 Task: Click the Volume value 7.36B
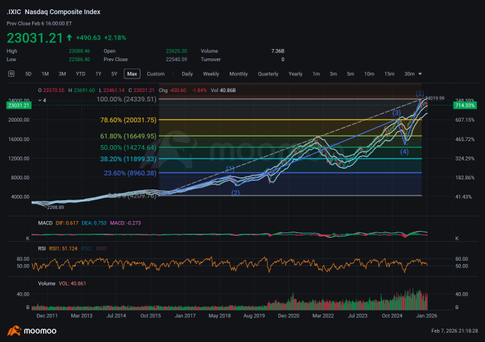click(x=277, y=51)
